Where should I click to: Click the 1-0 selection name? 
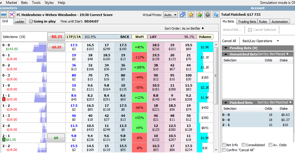[x=6, y=85]
